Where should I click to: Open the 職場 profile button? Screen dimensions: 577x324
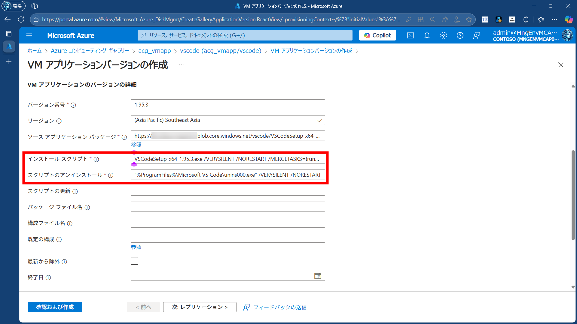(13, 6)
